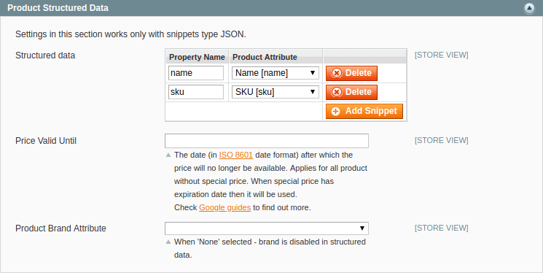Collapse the Product Structured Data section arrow icon
This screenshot has height=273, width=543.
[529, 8]
